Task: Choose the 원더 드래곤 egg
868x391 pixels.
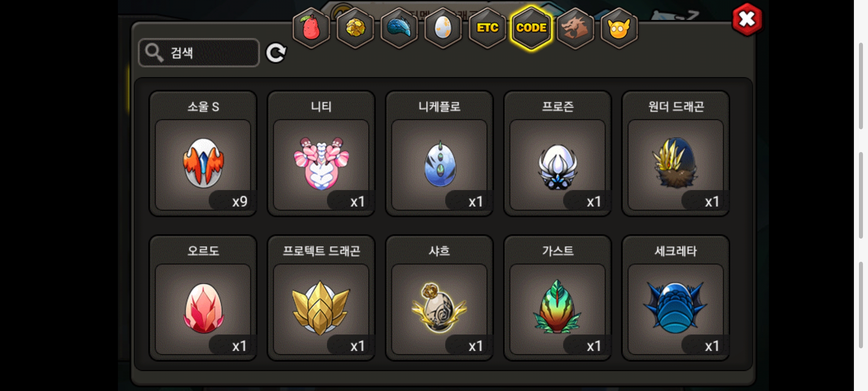Action: coord(676,154)
